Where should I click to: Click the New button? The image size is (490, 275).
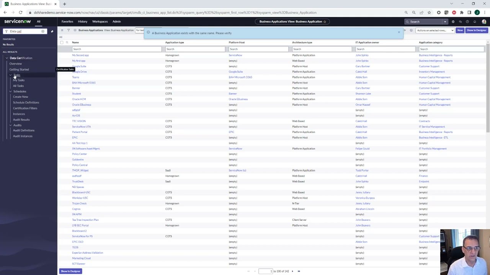coord(460,30)
